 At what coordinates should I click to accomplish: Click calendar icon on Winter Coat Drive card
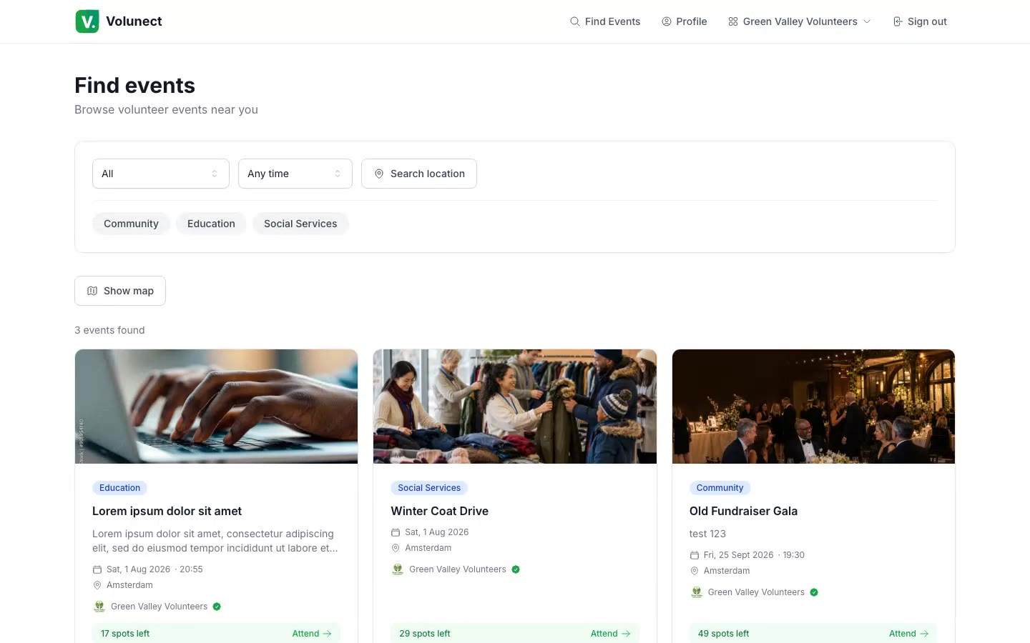(x=396, y=532)
